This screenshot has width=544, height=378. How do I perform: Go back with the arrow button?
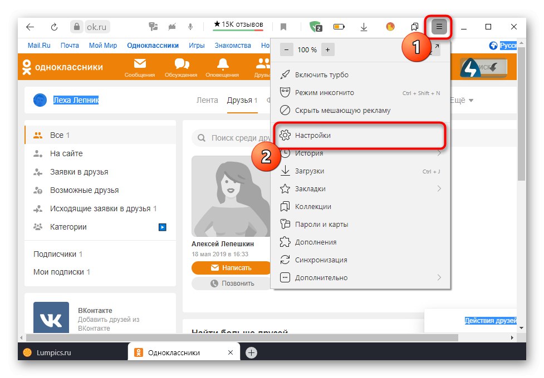[x=30, y=27]
